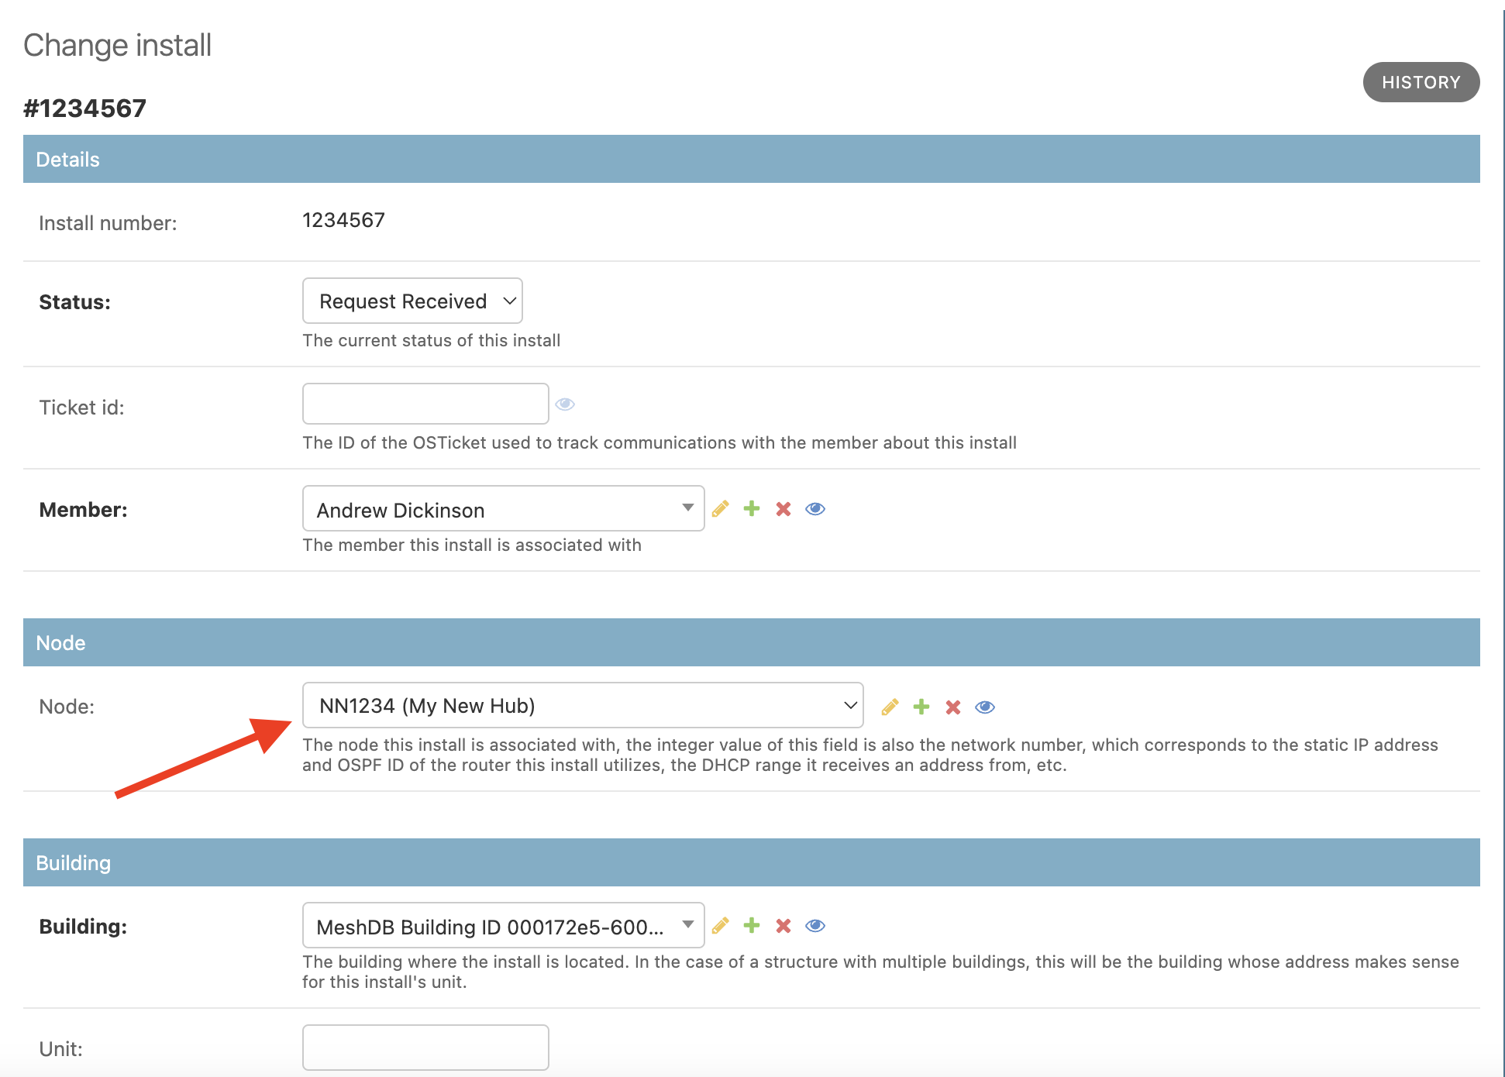Click the Details section header
Screen dimensions: 1505x1077
pyautogui.click(x=752, y=159)
